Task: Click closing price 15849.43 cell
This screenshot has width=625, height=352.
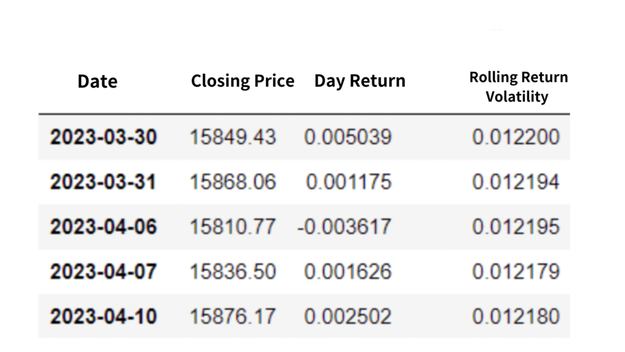Action: click(x=233, y=137)
